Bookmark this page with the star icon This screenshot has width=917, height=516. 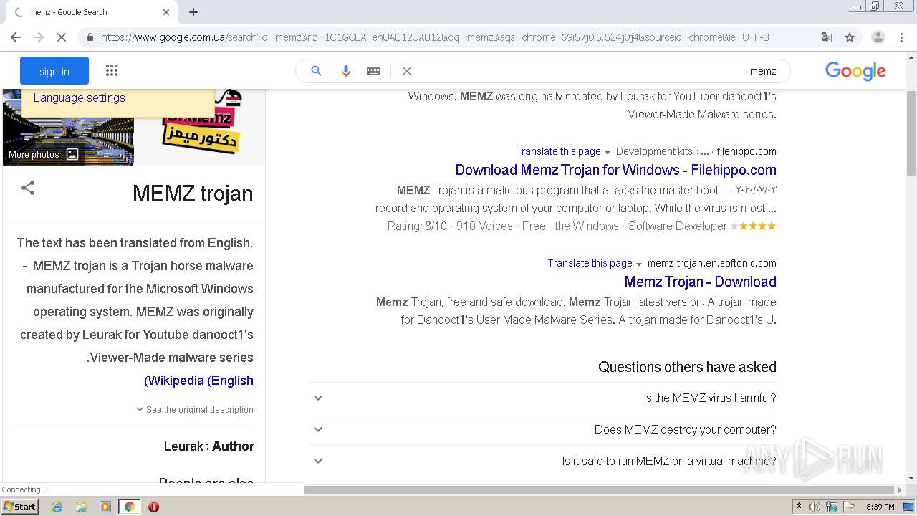pos(850,37)
